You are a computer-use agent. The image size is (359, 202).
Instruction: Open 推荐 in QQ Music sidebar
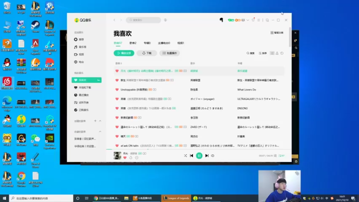79,40
